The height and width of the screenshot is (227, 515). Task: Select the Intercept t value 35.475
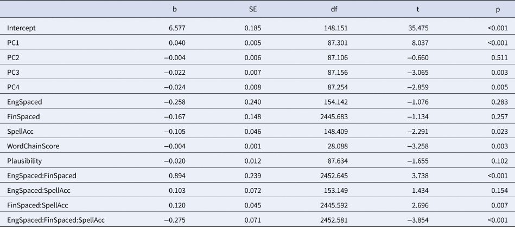(x=418, y=28)
